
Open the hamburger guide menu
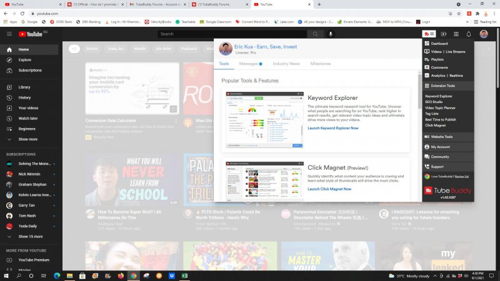coord(9,34)
